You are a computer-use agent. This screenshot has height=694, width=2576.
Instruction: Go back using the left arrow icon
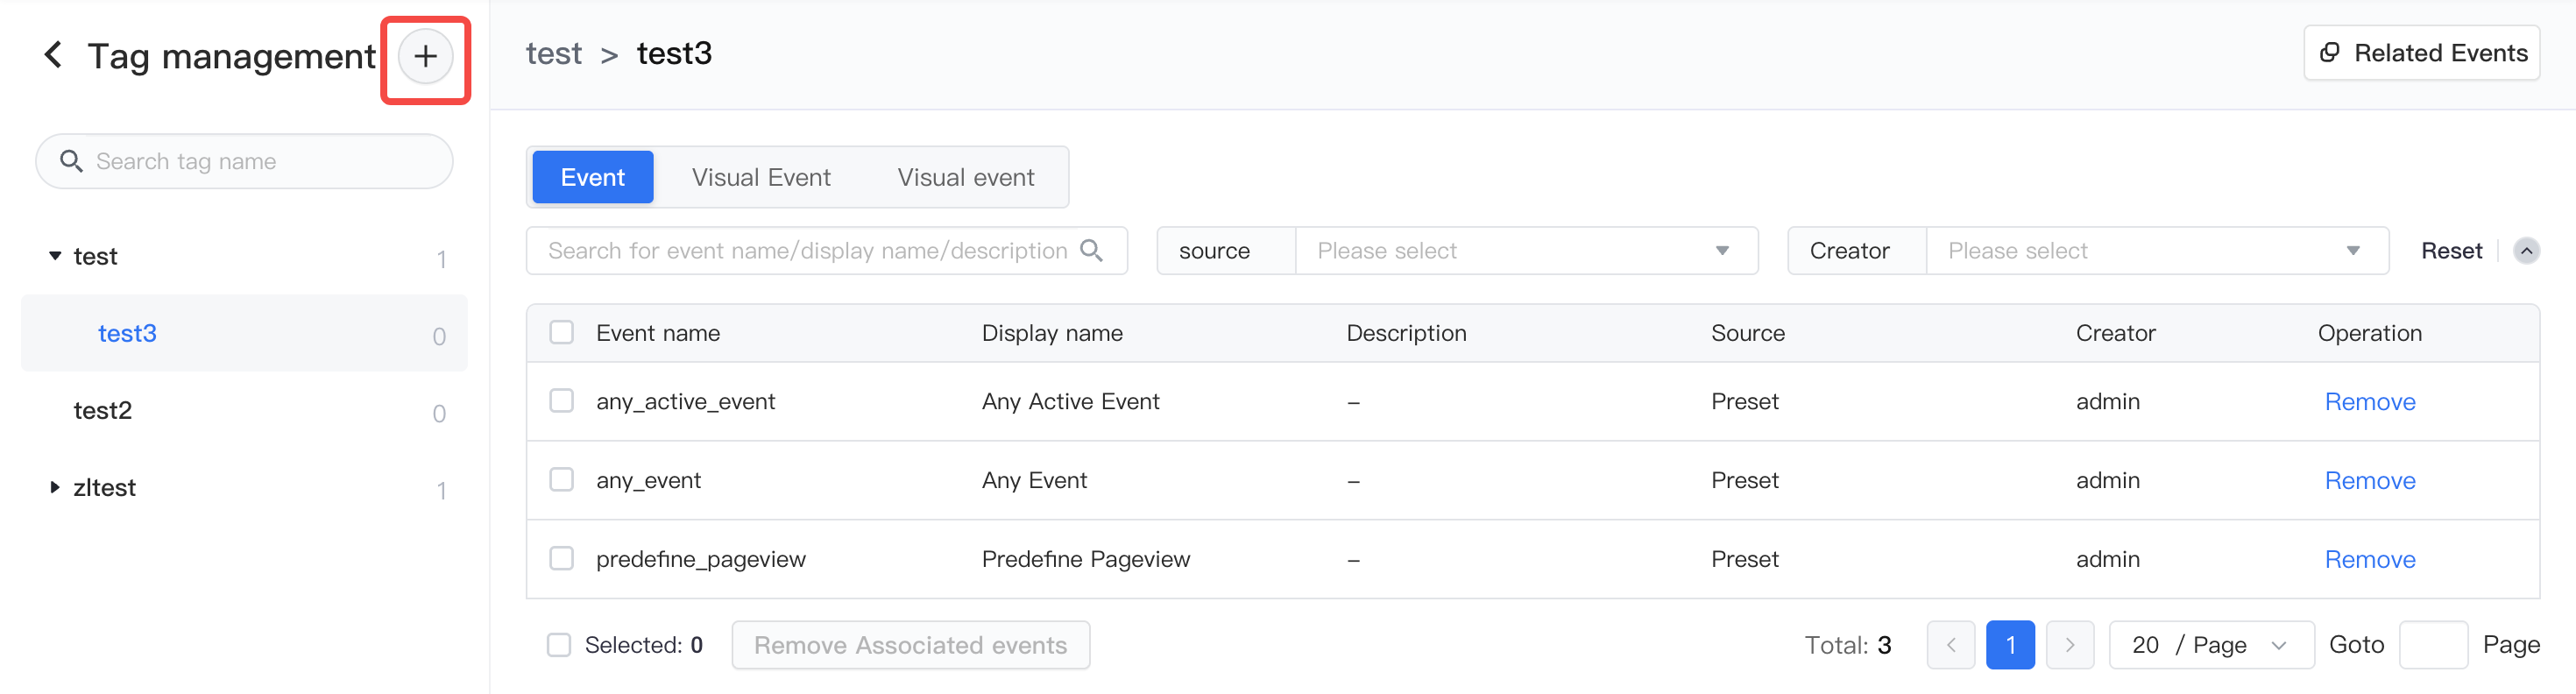tap(54, 55)
